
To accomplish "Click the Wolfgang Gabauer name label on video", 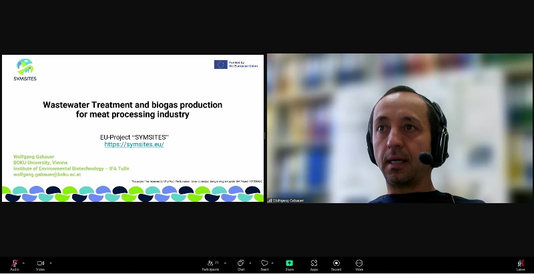I will 288,200.
